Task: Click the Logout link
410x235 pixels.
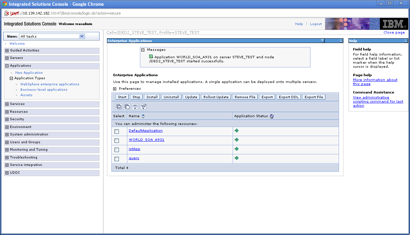Action: [316, 24]
